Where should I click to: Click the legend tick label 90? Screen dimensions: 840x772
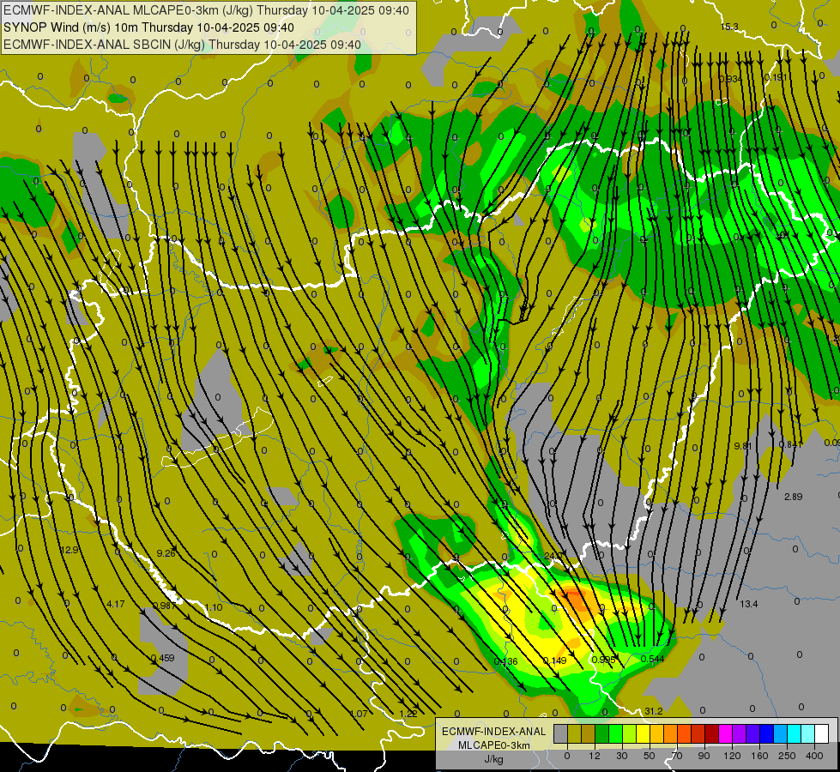704,756
